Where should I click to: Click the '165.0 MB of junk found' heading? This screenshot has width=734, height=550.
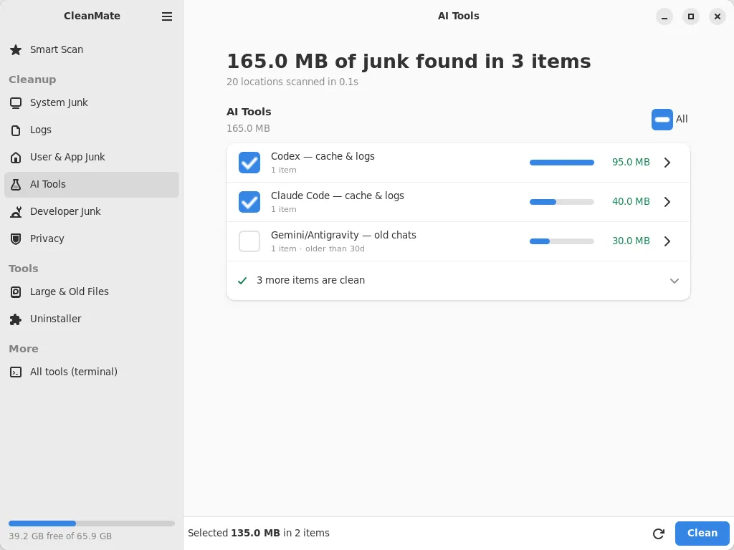click(409, 62)
